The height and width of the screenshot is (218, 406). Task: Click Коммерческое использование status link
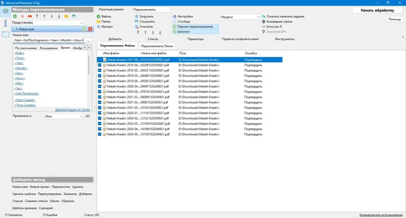[x=381, y=215]
